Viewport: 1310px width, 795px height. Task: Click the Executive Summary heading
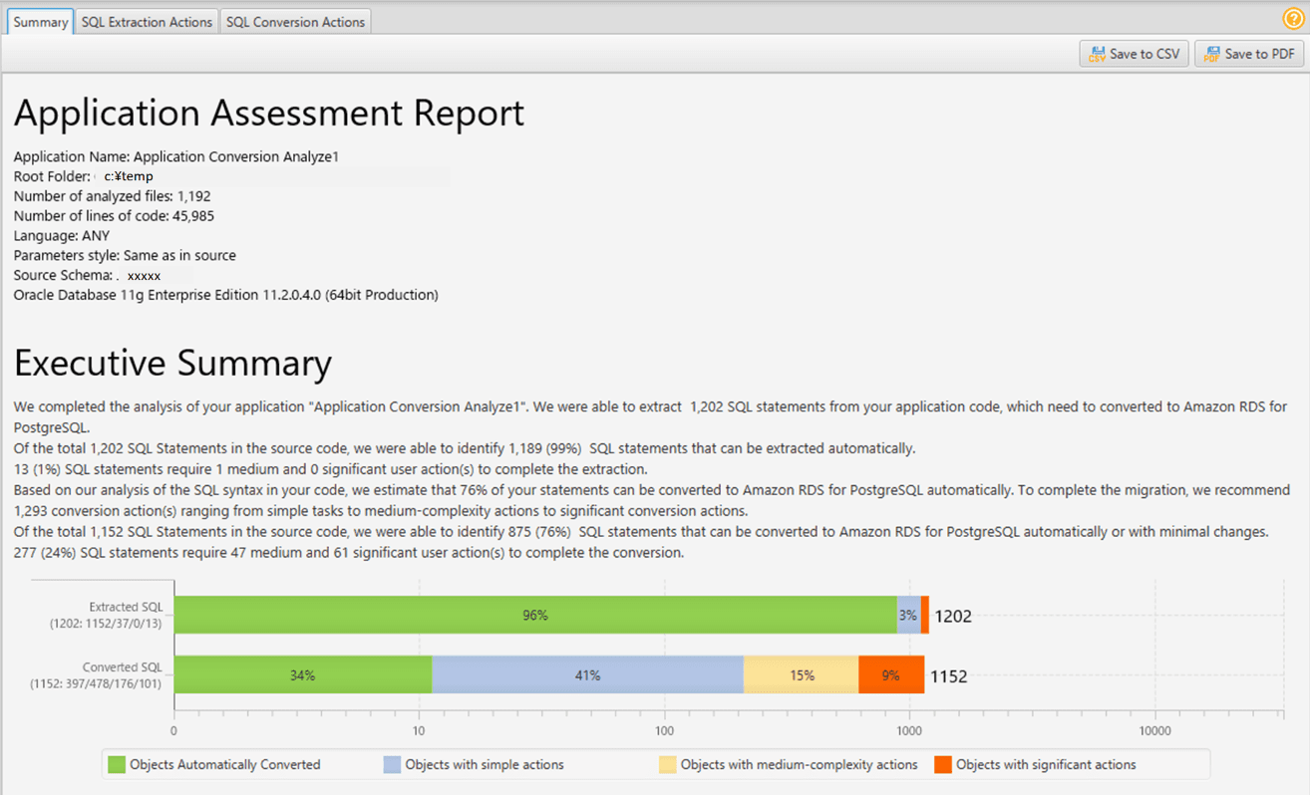coord(172,363)
